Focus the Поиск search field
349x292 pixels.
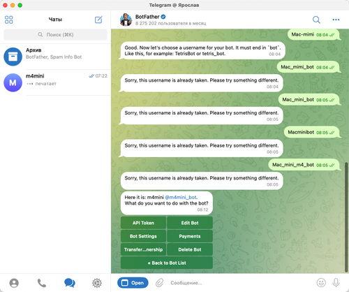[55, 34]
